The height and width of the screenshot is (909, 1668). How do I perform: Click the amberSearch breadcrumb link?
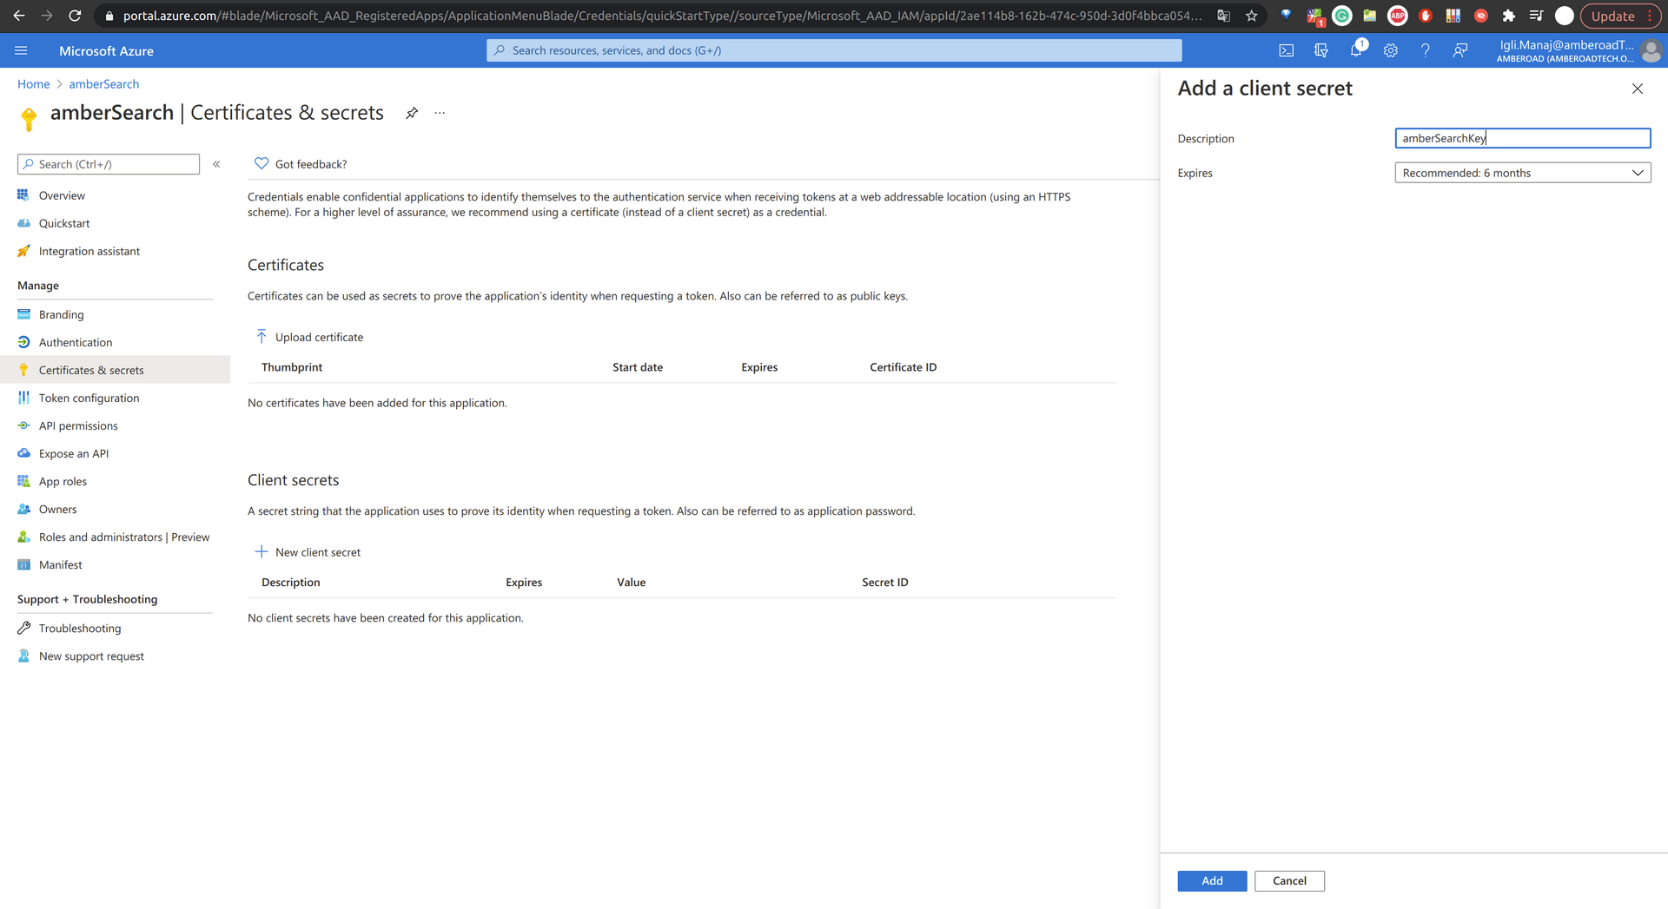[104, 84]
